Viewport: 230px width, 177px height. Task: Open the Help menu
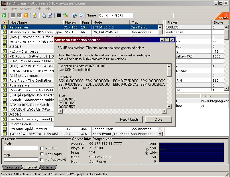[48, 9]
